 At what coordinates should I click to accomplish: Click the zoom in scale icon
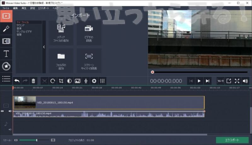coord(53,140)
